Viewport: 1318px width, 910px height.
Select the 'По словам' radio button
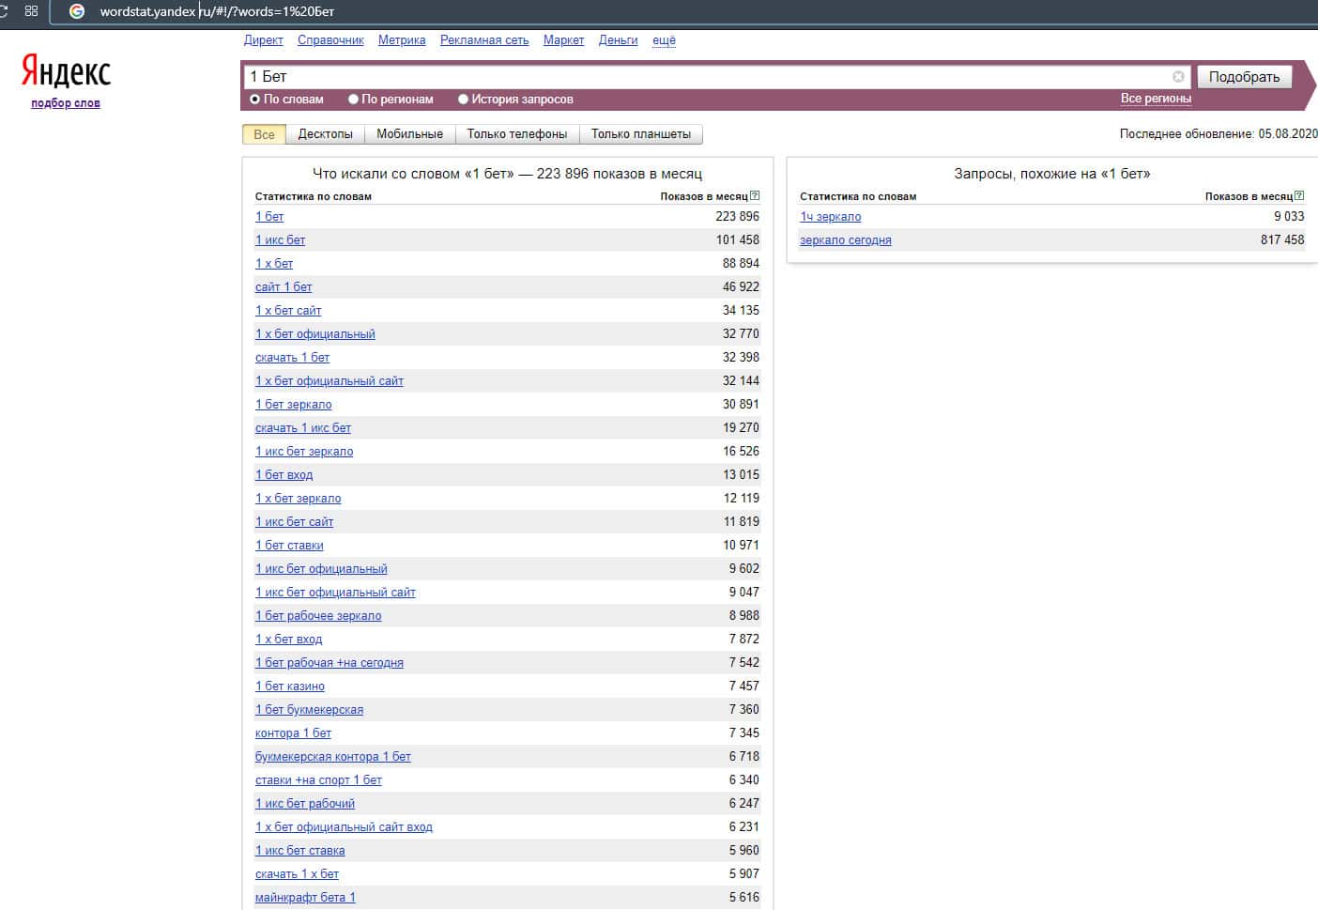[254, 100]
